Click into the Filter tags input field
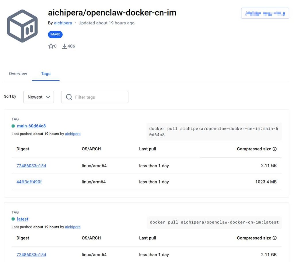This screenshot has width=294, height=262. click(x=99, y=97)
